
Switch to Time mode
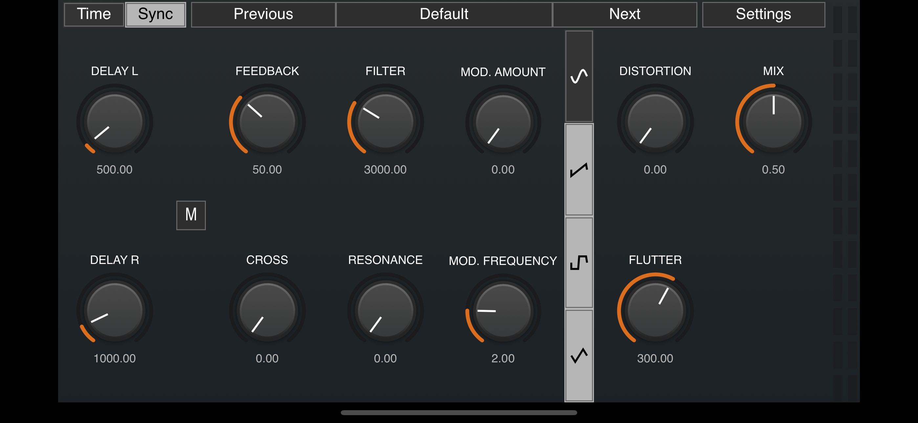coord(94,14)
